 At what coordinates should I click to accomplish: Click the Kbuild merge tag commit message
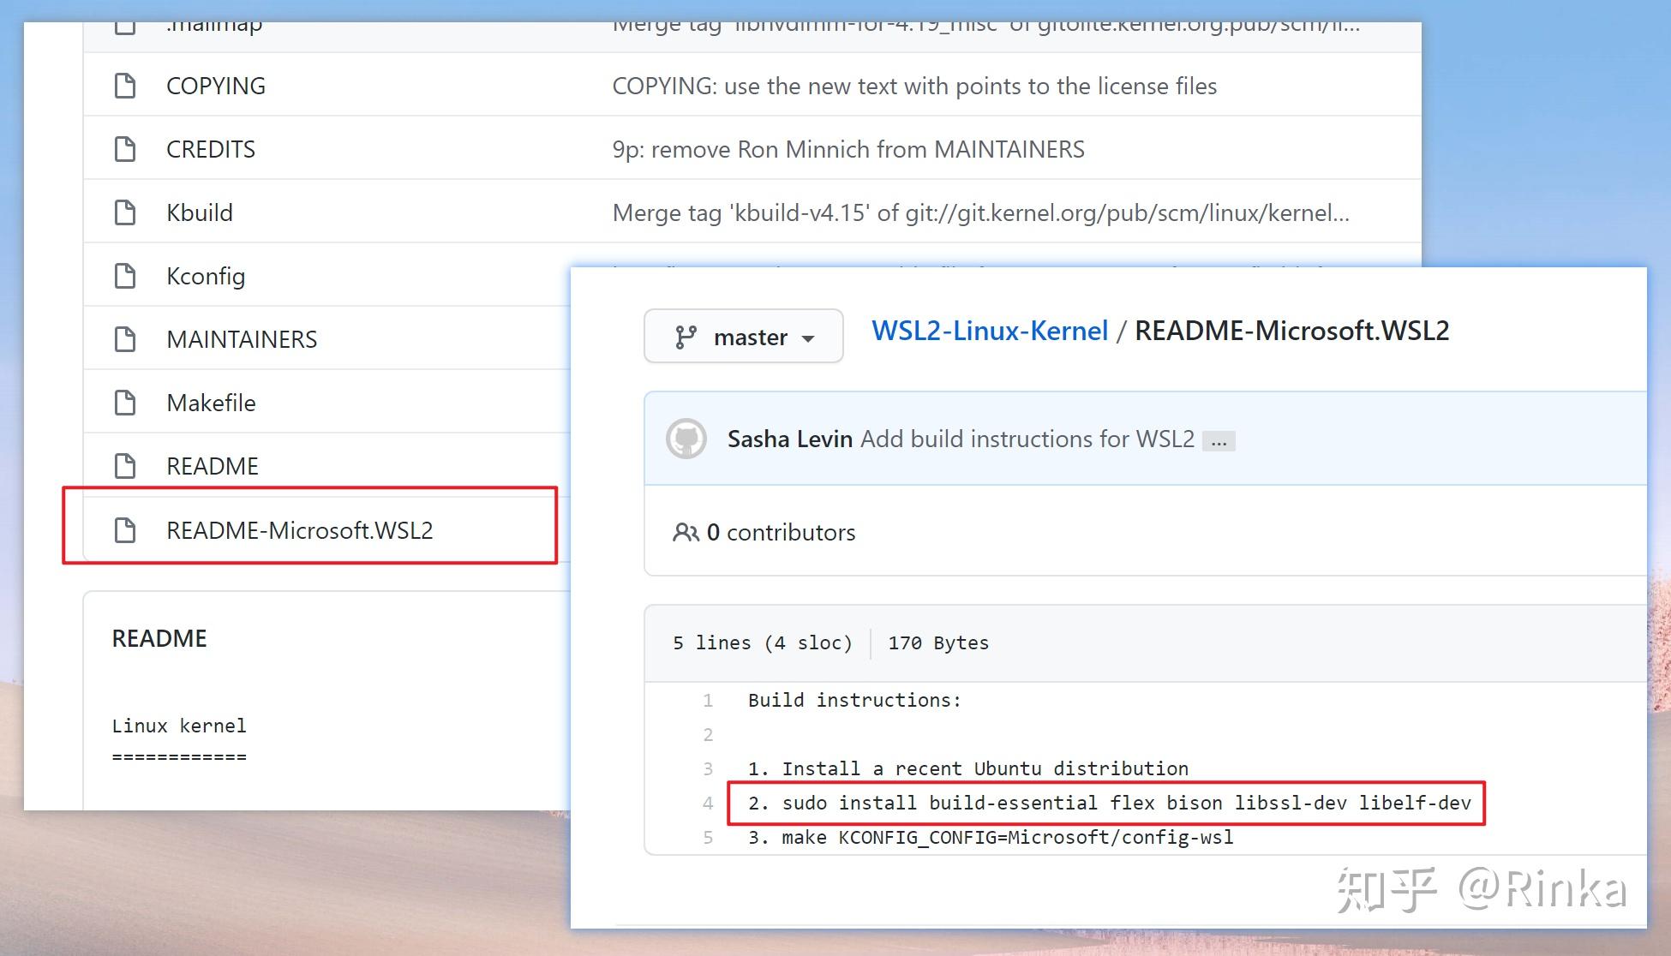980,212
